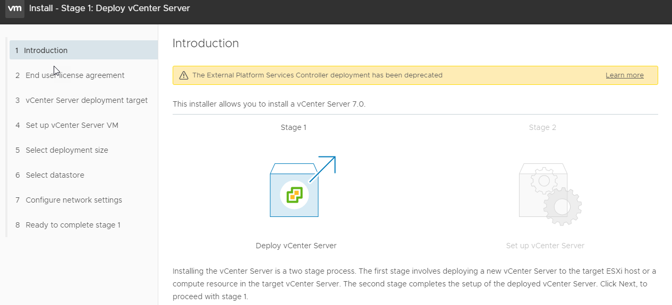Click the Introduction page heading
The image size is (672, 305).
point(206,43)
